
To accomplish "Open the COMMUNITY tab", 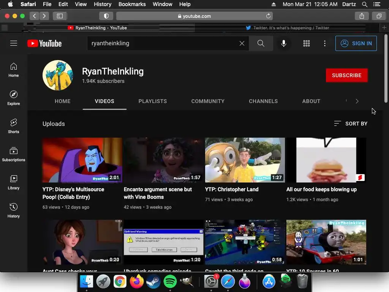I will [x=208, y=101].
